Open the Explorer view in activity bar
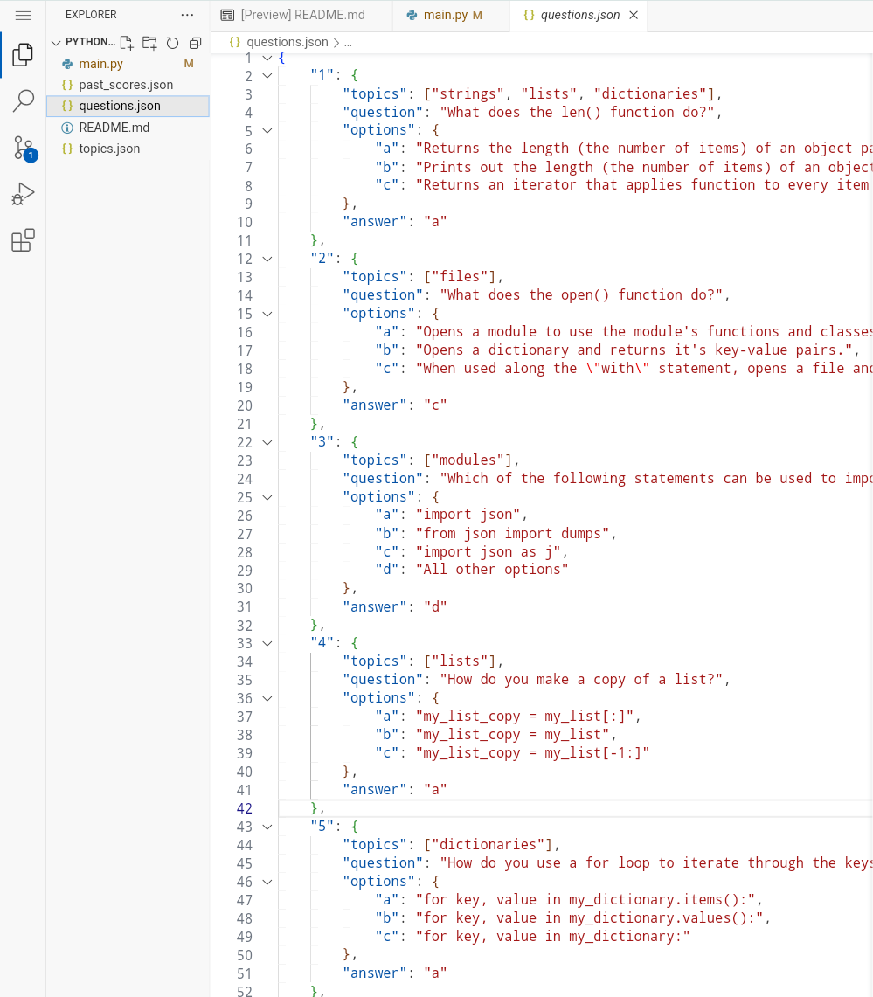873x997 pixels. 23,55
